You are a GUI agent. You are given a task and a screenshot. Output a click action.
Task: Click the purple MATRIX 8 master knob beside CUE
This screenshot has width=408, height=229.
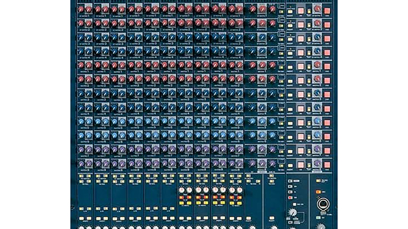click(x=317, y=163)
